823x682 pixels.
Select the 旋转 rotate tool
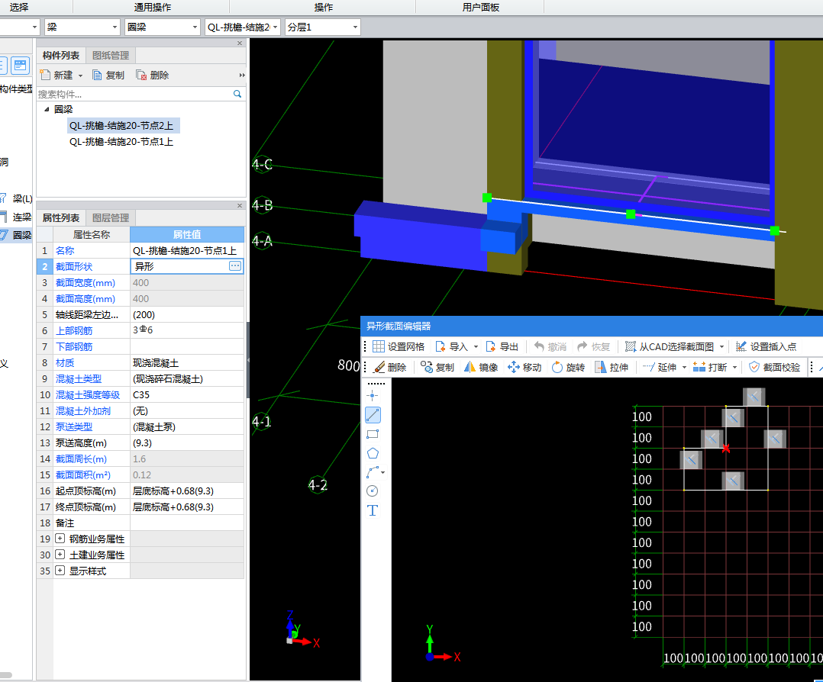568,367
